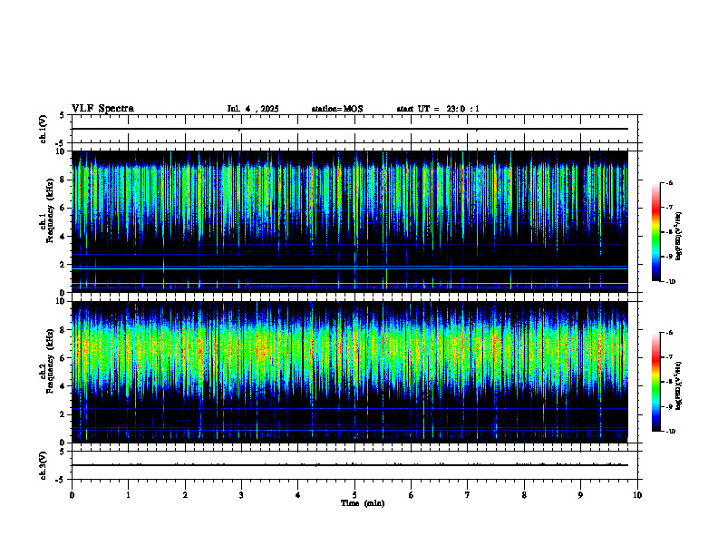Viewport: 718px width, 555px height.
Task: Click the ch.1 colorbar log(PSD) label
Action: (679, 236)
